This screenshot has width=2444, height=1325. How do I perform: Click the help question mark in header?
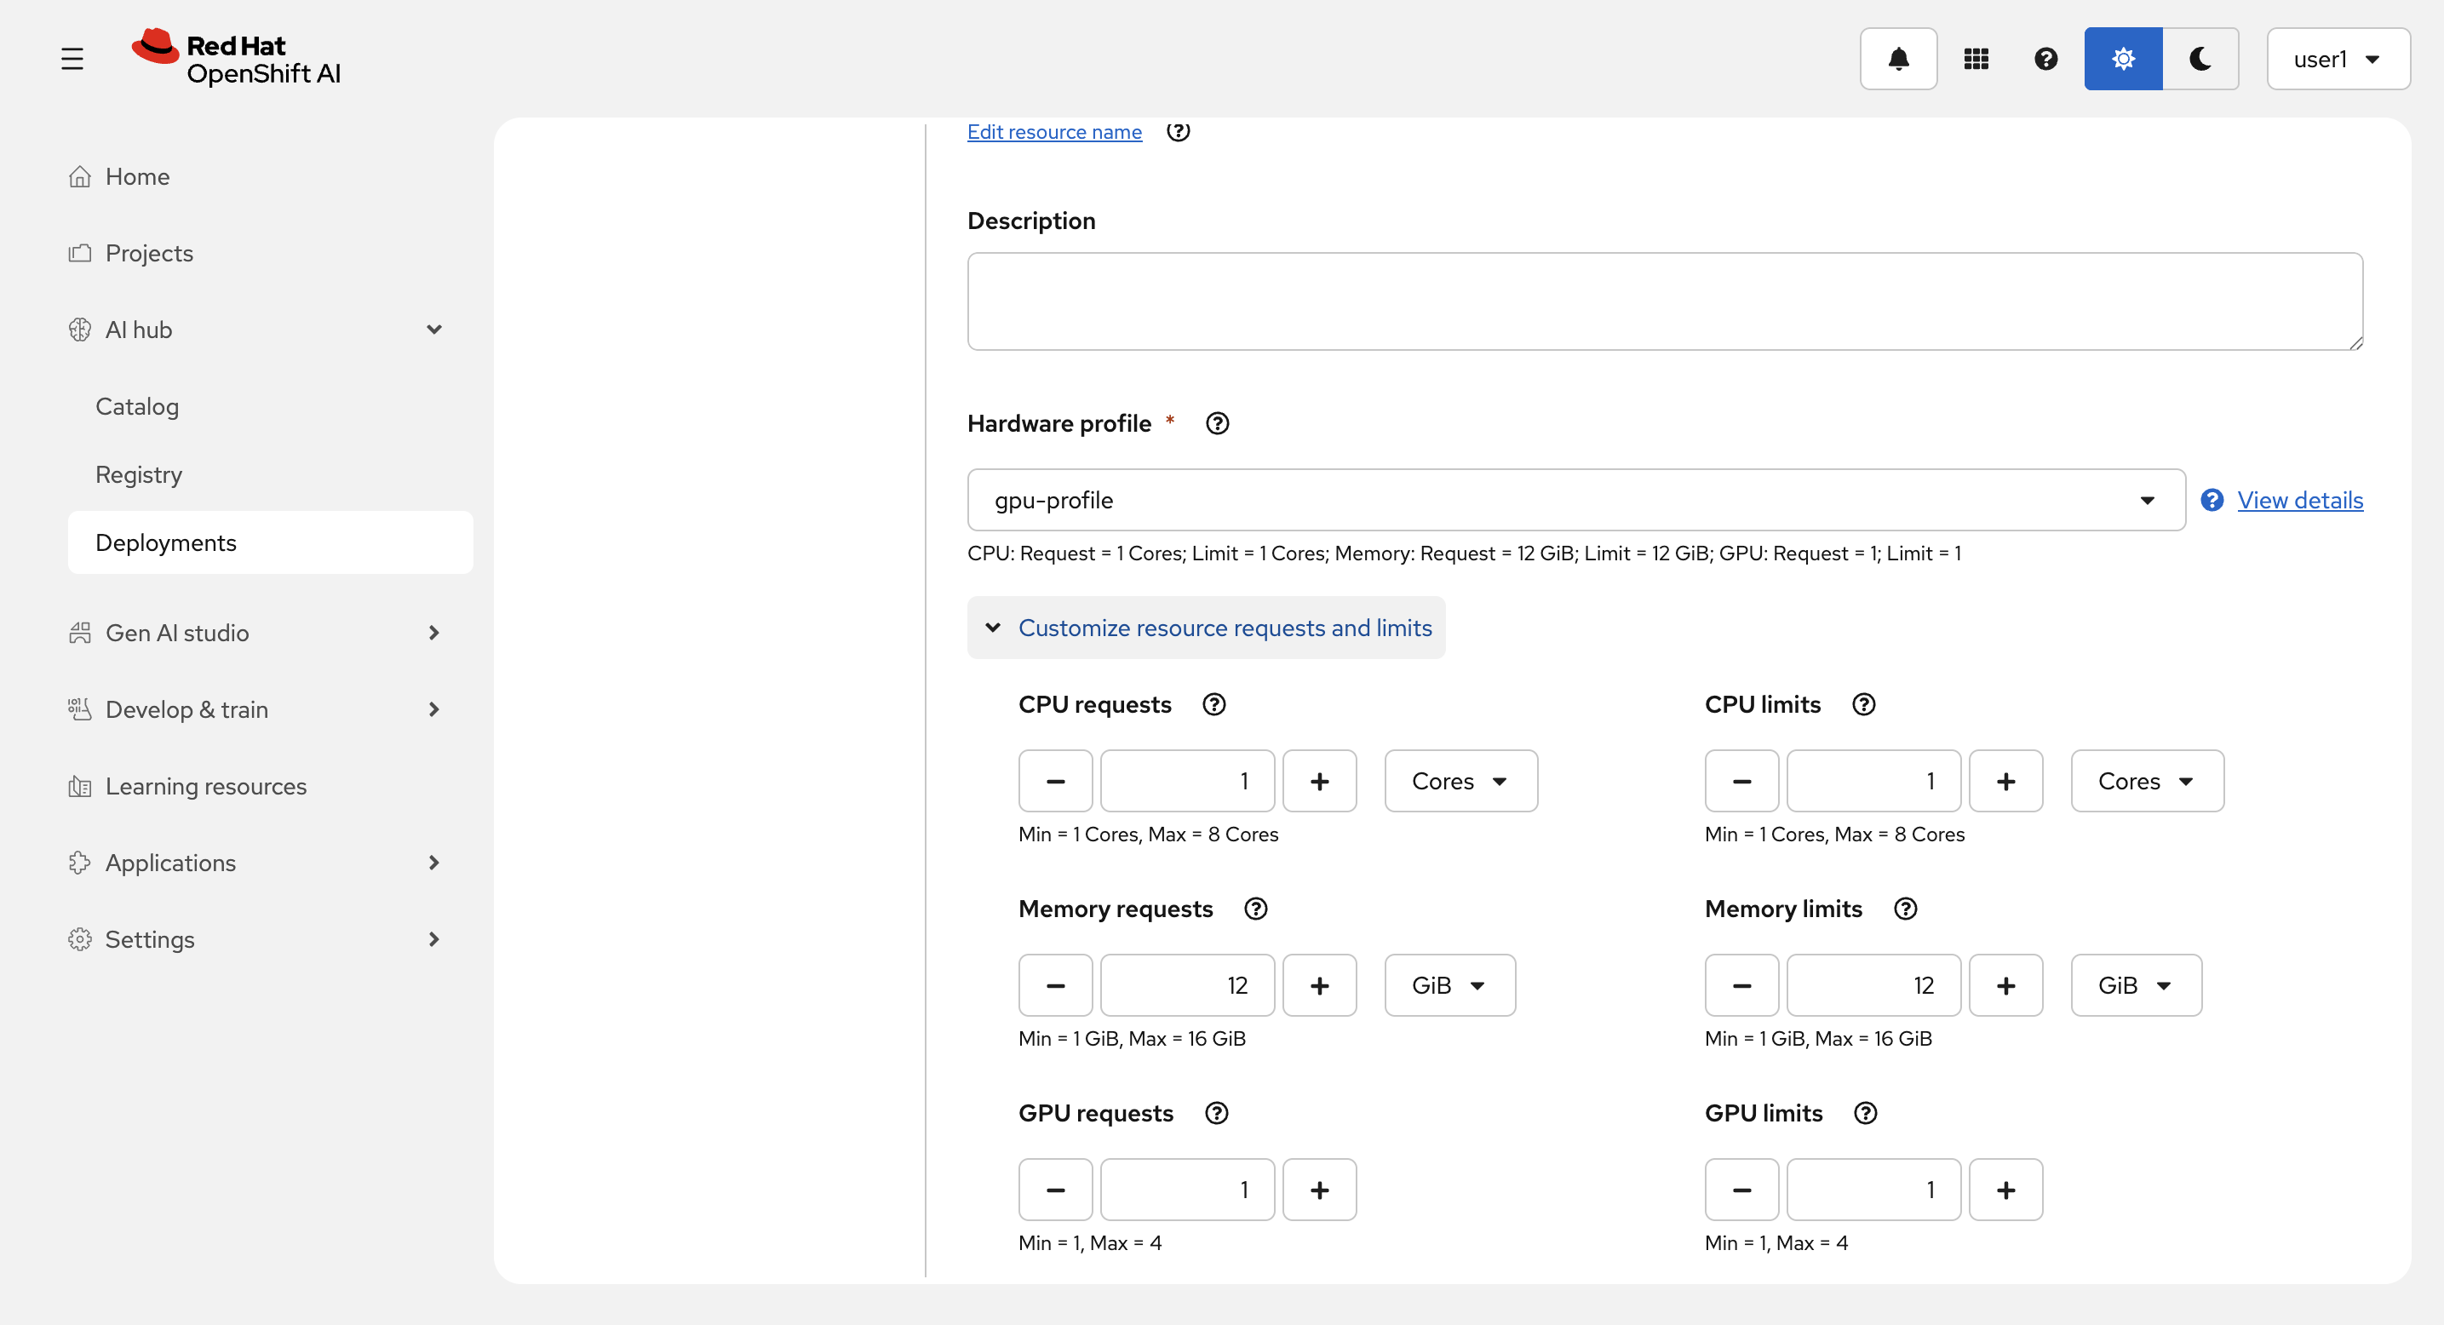(x=2045, y=59)
